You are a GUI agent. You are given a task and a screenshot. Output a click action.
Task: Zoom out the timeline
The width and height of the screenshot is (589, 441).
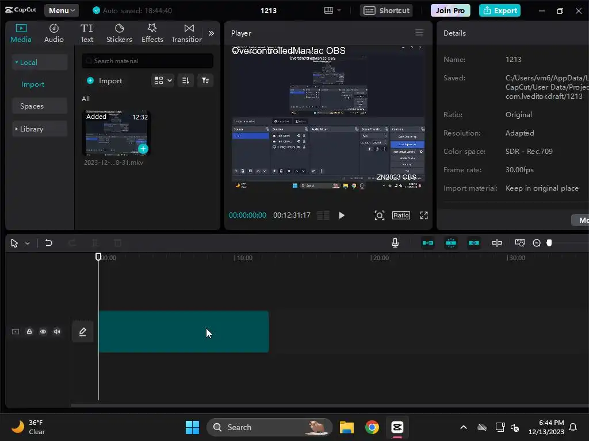(x=537, y=243)
